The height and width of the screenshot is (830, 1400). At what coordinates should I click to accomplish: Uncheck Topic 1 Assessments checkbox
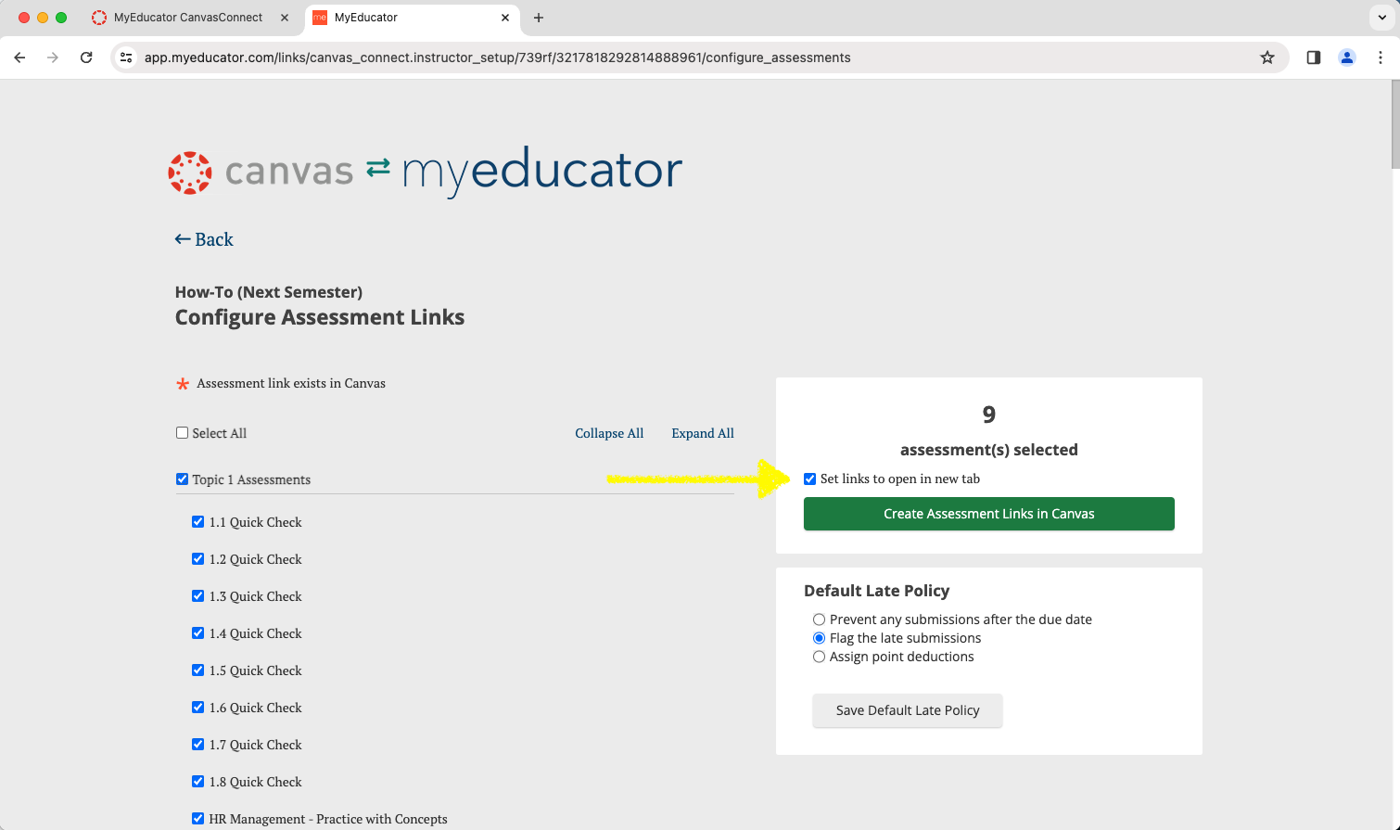coord(183,479)
